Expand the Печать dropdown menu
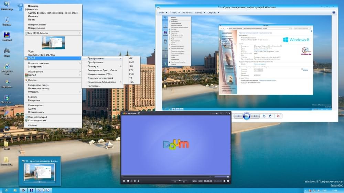This screenshot has width=344, height=193. point(174,13)
